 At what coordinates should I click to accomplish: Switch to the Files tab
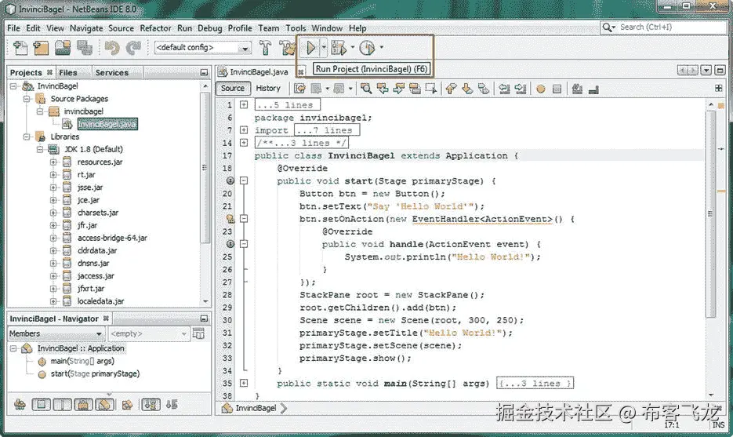pos(68,72)
